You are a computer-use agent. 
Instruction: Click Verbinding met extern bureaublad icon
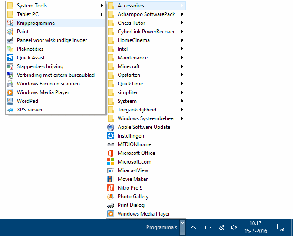[x=10, y=75]
